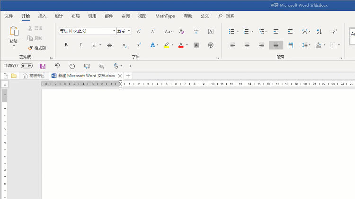355x199 pixels.
Task: Toggle justify alignment
Action: 276,45
